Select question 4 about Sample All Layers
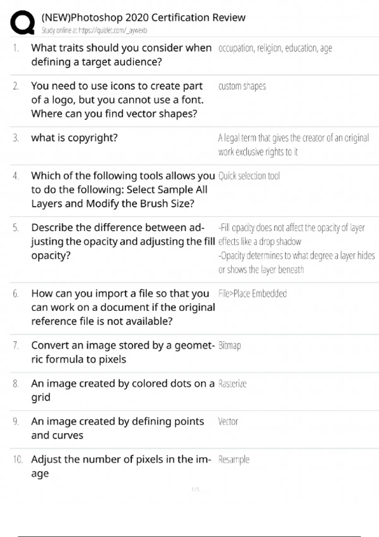The height and width of the screenshot is (537, 379). tap(123, 190)
